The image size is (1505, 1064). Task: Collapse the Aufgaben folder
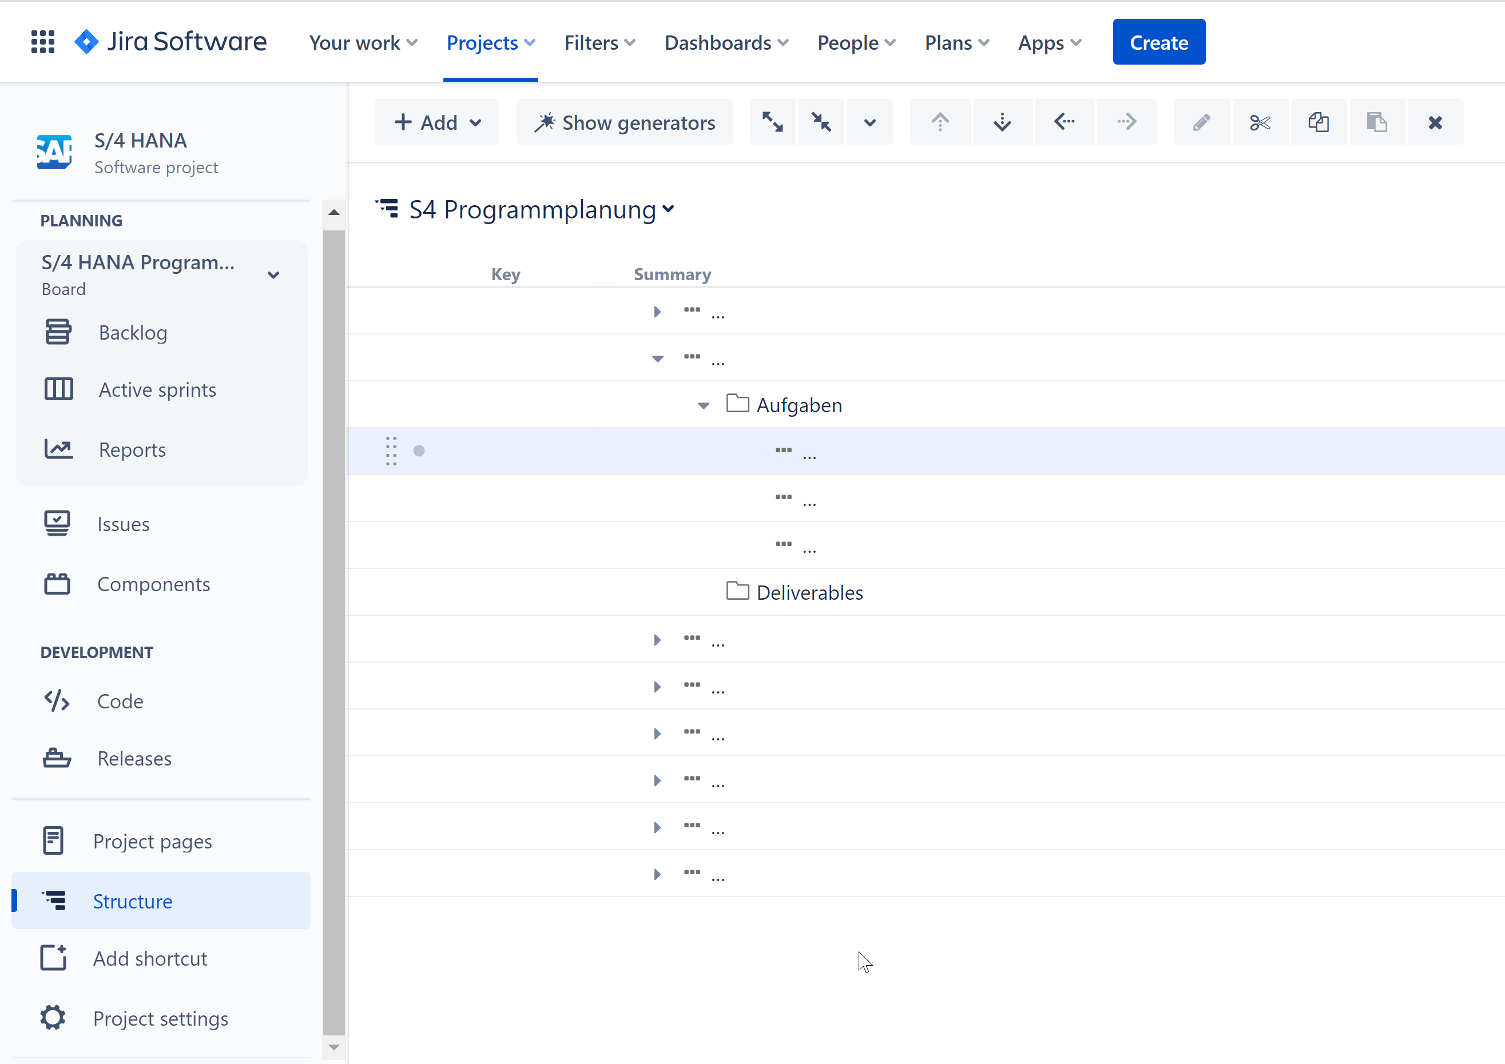(704, 405)
